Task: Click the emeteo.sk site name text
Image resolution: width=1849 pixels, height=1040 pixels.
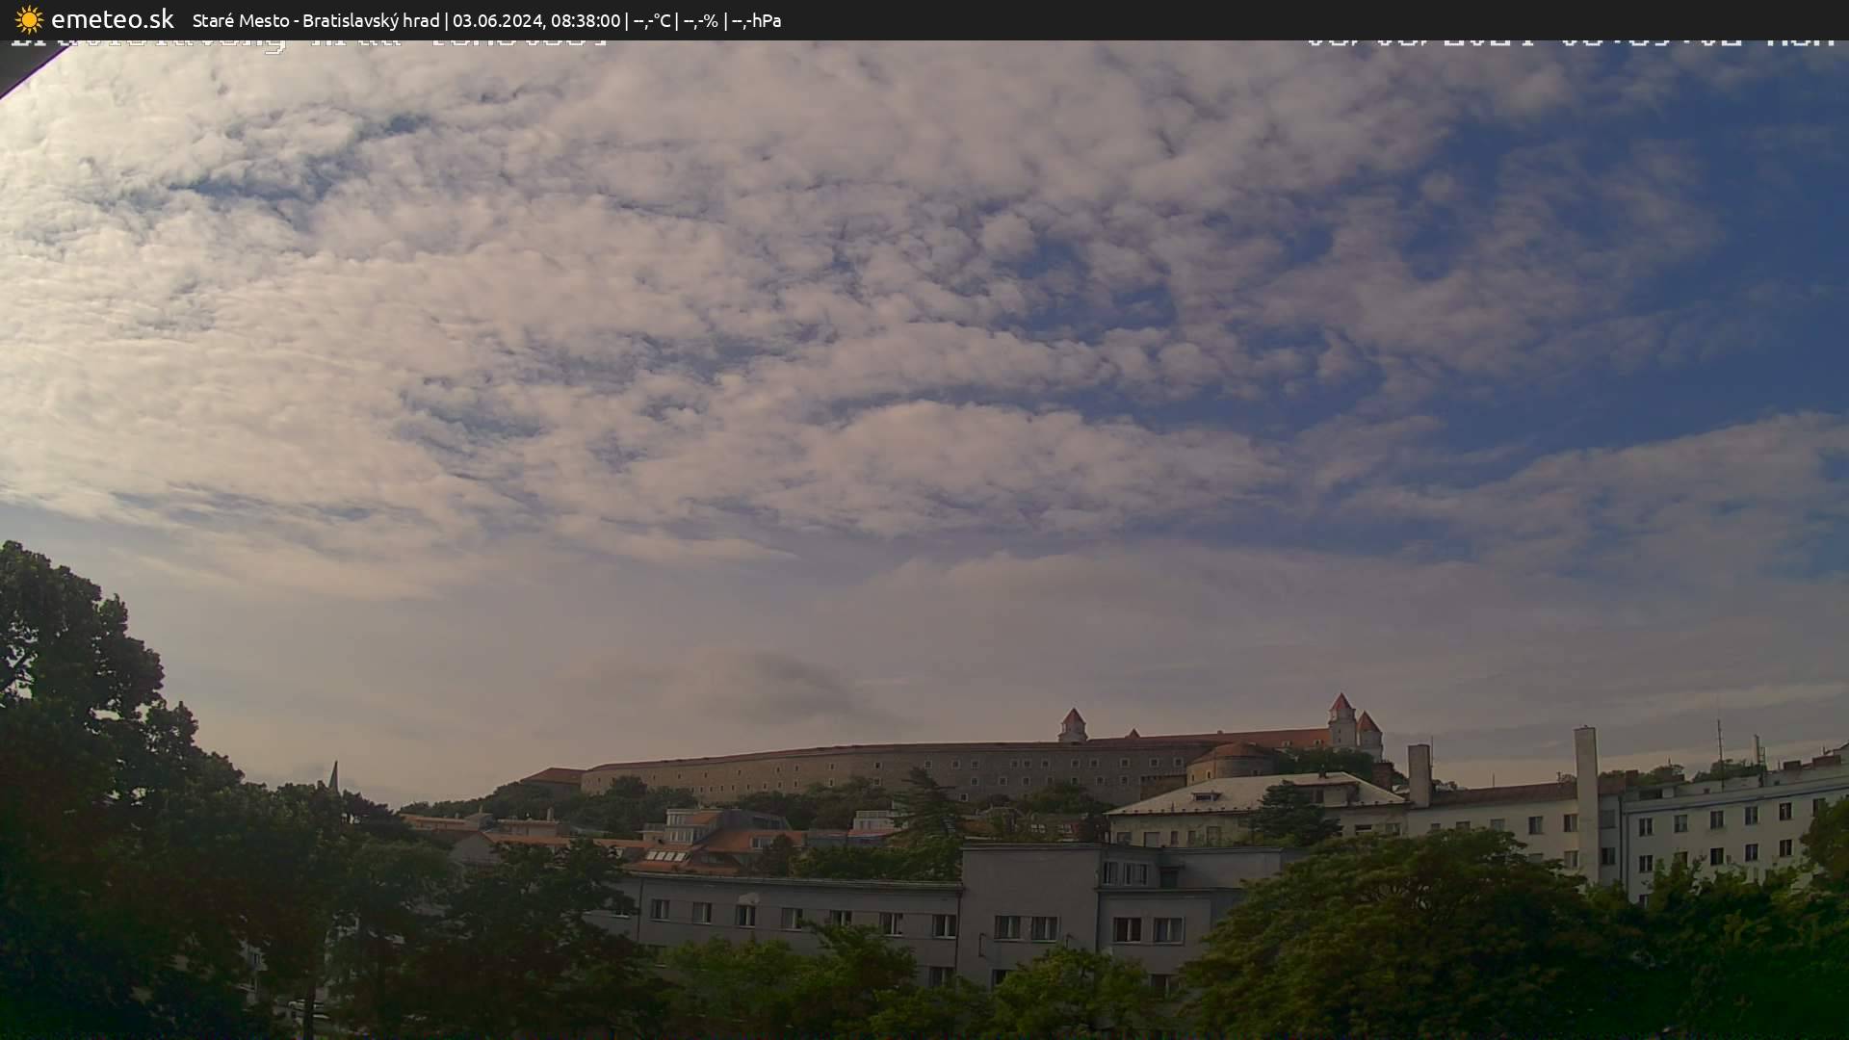Action: coord(113,19)
